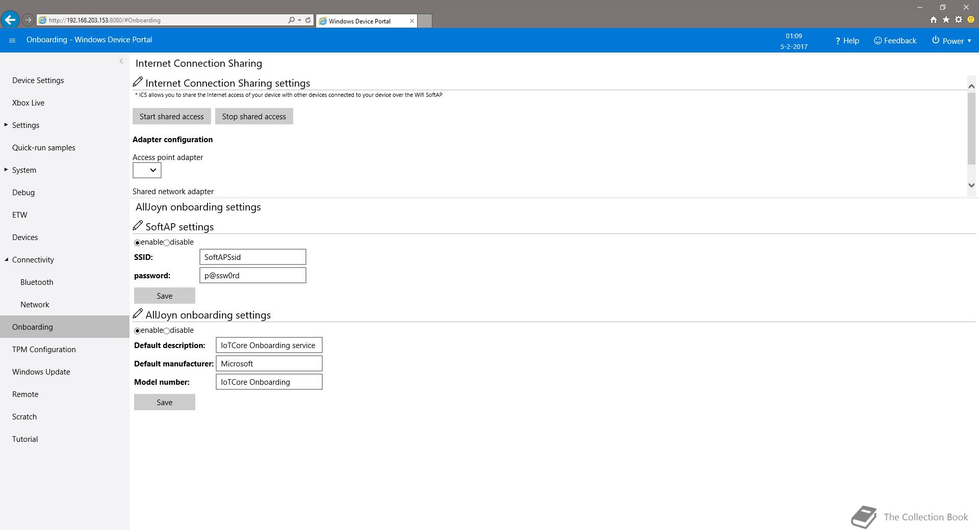The image size is (979, 530).
Task: Open Network under Connectivity
Action: tap(35, 305)
